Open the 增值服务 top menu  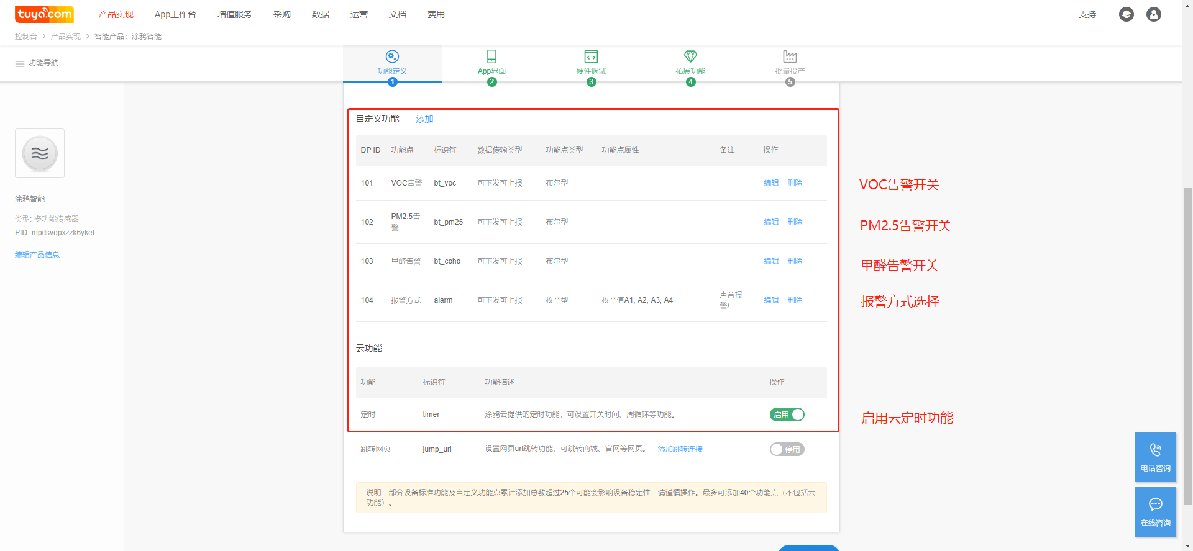pos(235,14)
